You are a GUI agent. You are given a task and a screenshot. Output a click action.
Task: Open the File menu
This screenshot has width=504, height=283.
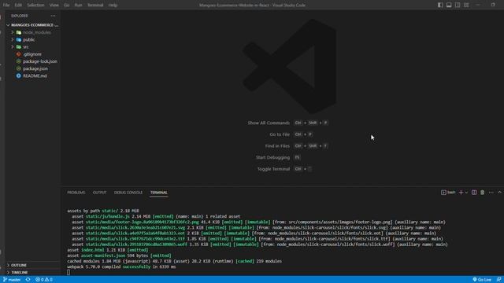coord(6,6)
